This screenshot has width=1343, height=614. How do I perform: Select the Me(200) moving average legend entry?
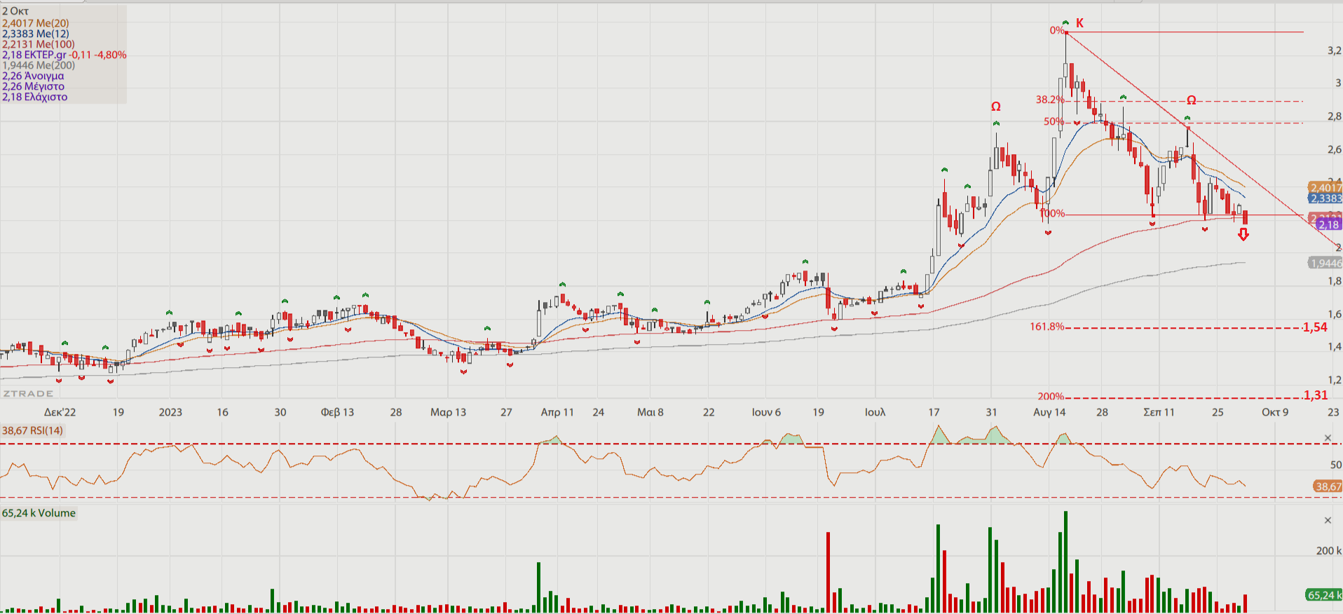pos(39,65)
